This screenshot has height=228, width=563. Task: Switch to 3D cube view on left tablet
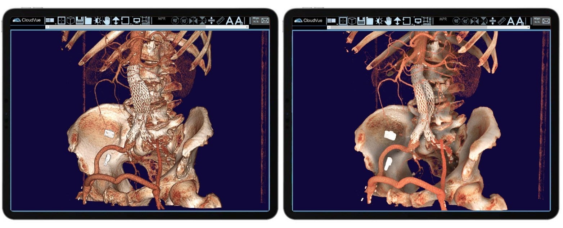71,21
